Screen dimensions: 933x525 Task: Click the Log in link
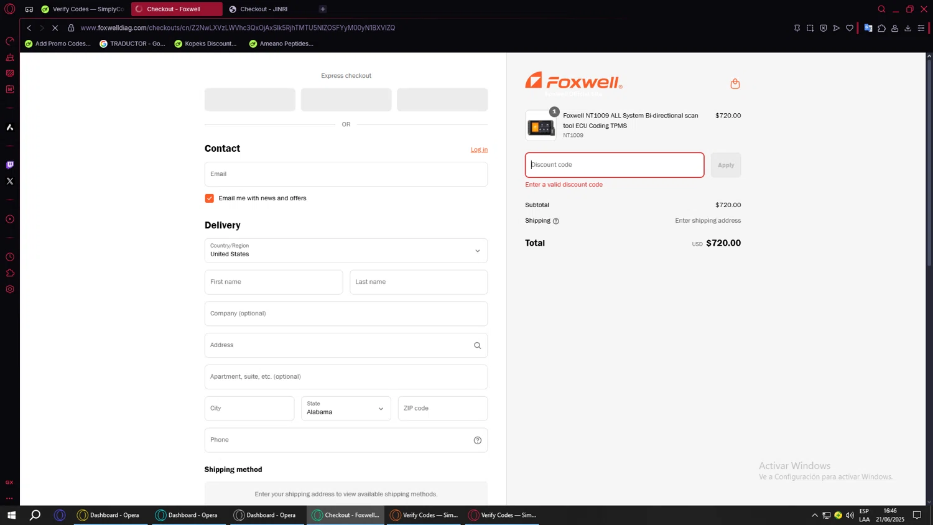point(479,149)
